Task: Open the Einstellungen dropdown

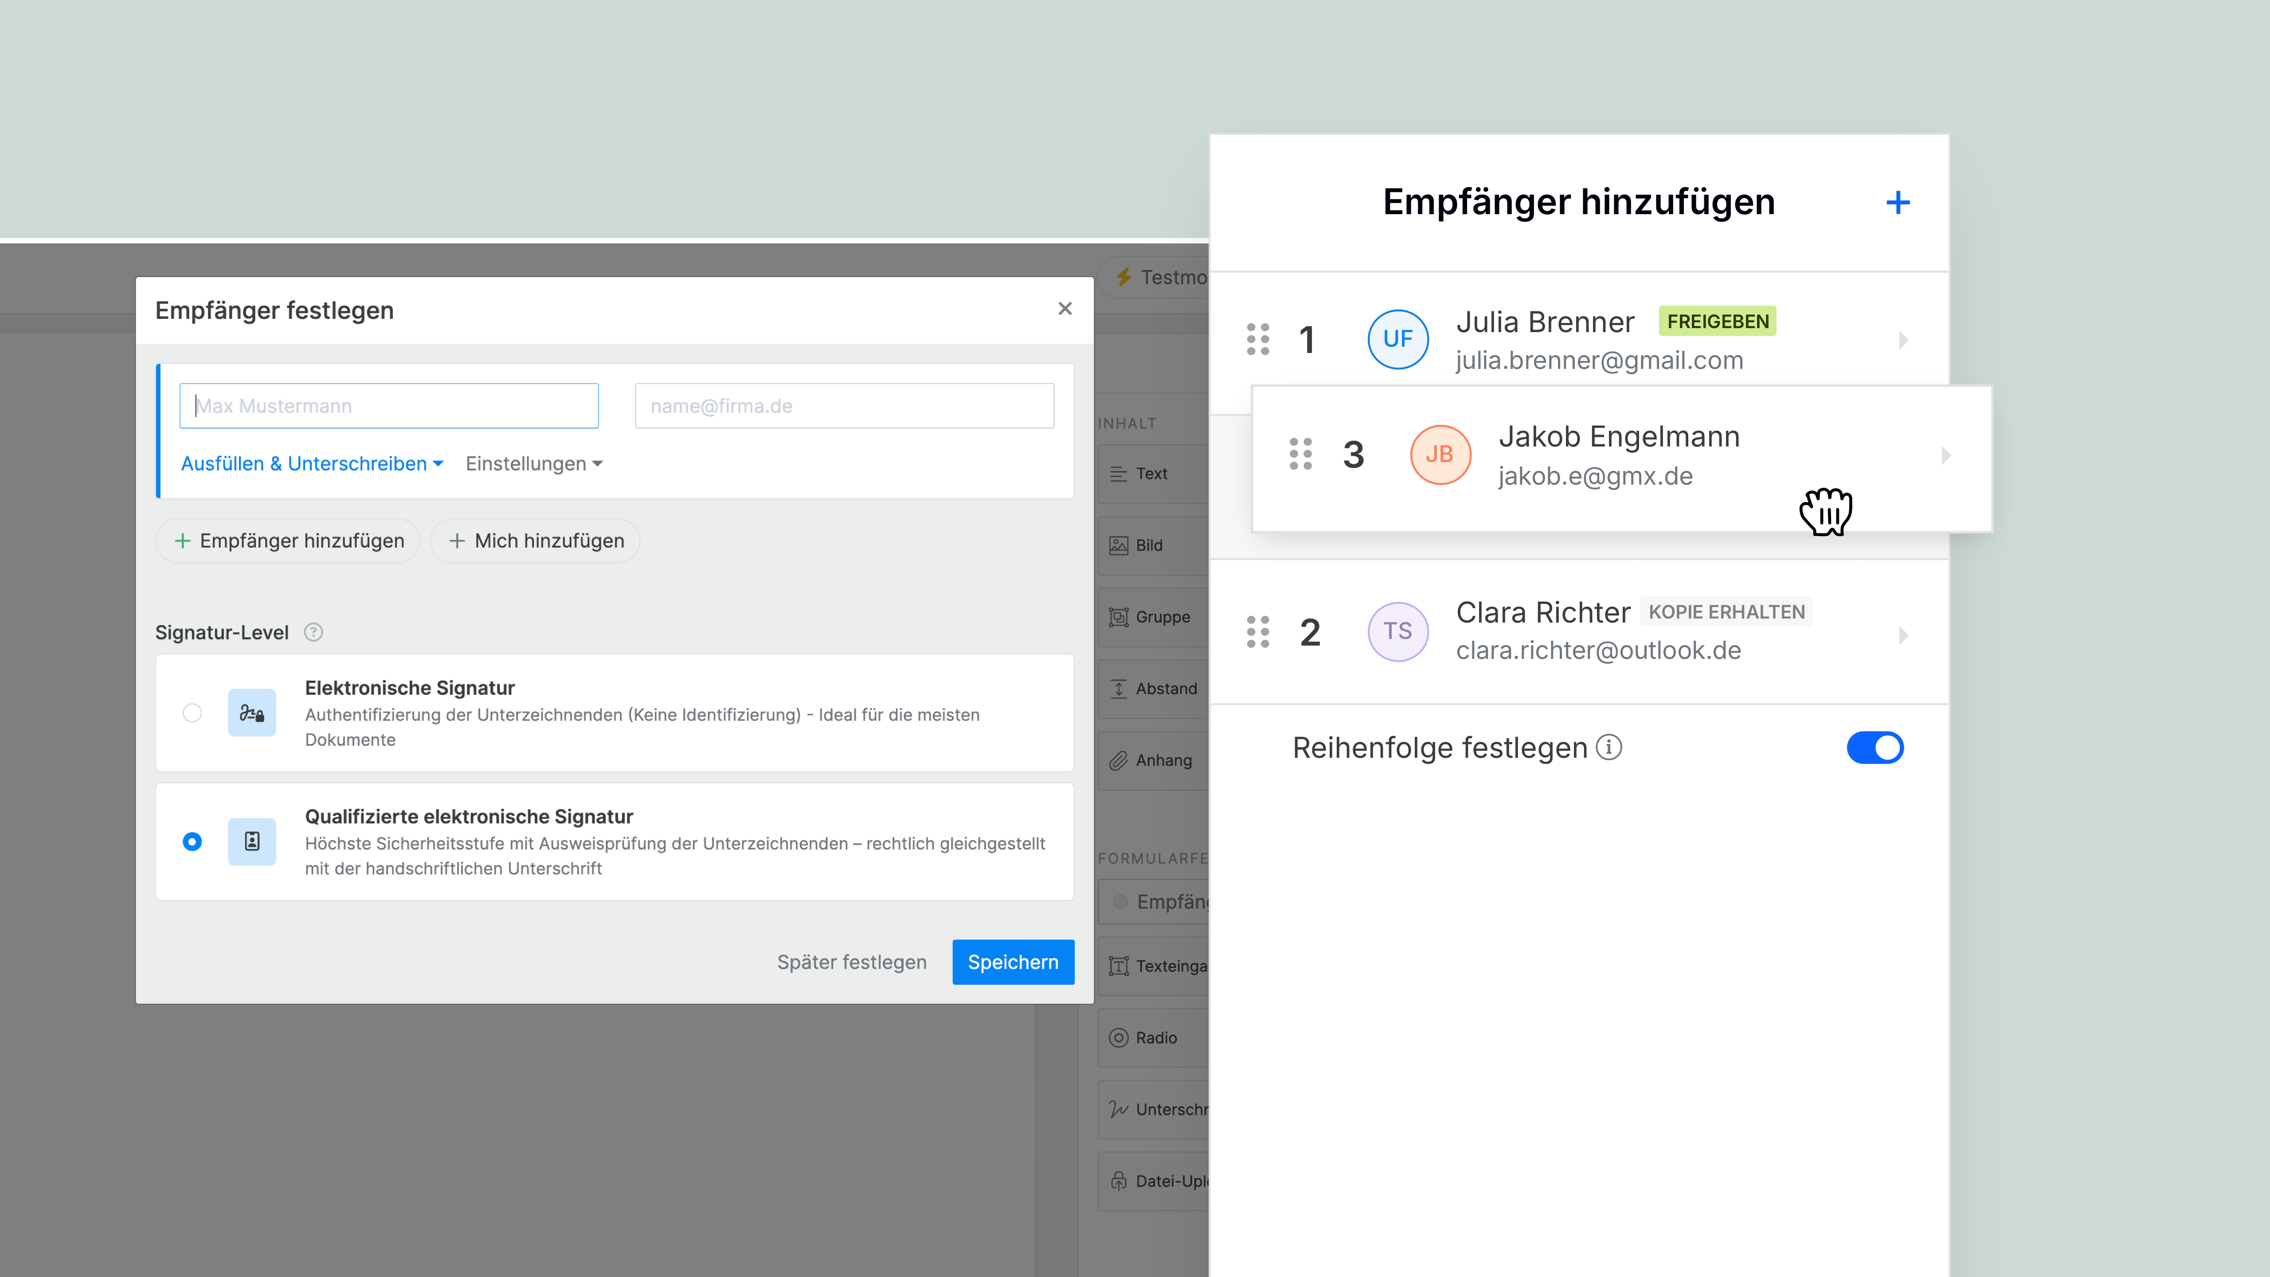Action: [x=534, y=463]
